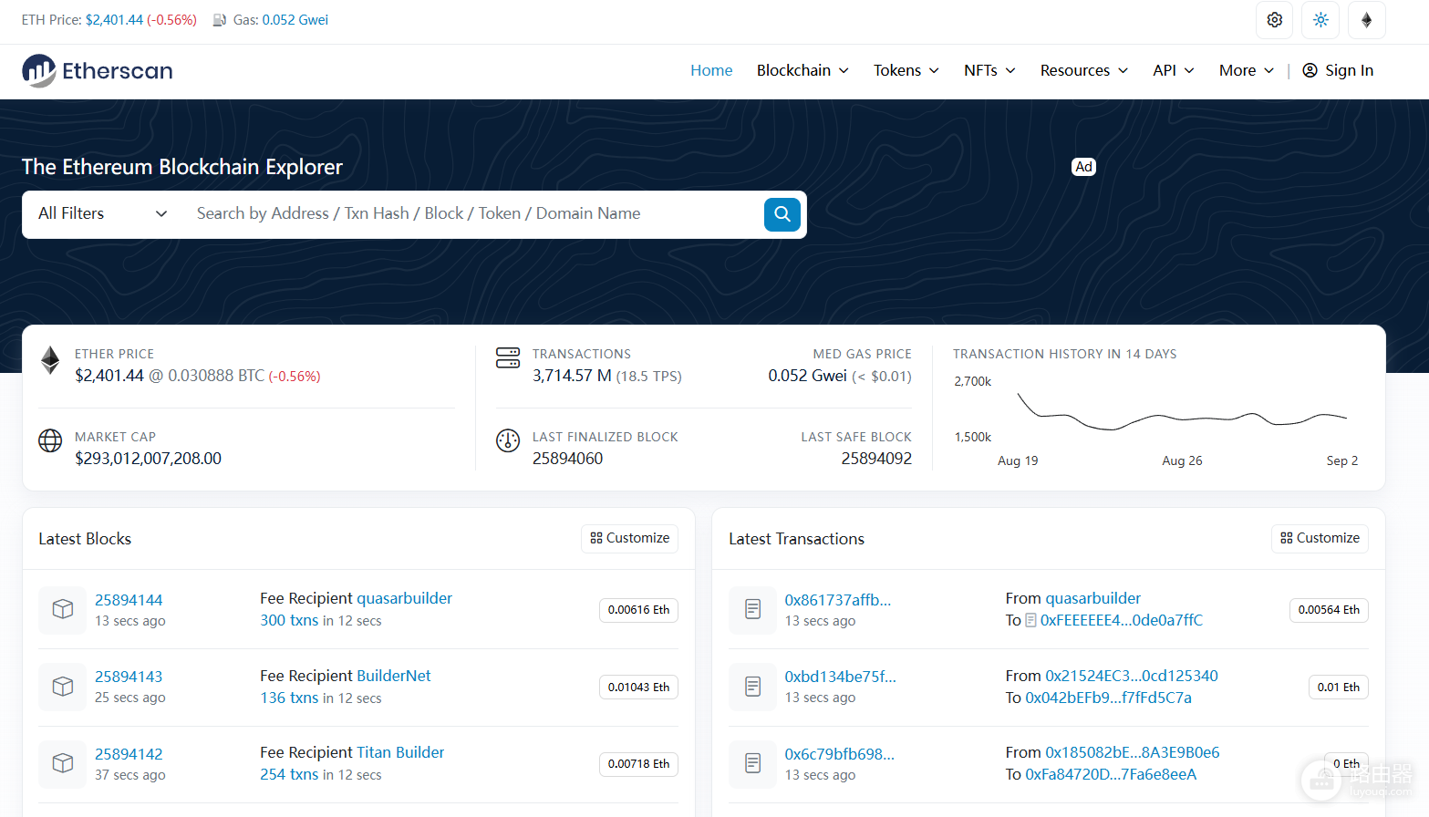1429x817 pixels.
Task: Toggle the light/dark theme sun icon
Action: [x=1320, y=20]
